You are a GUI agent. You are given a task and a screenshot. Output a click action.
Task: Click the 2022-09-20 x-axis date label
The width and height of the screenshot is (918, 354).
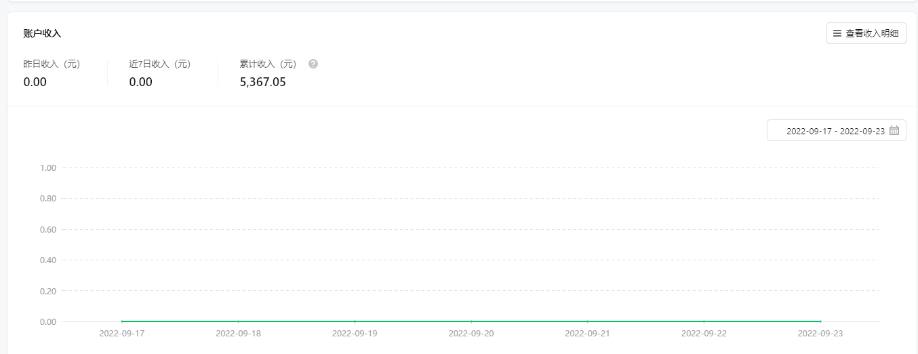click(471, 334)
